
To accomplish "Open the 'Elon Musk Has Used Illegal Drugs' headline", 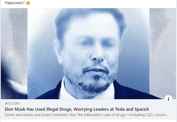I will coord(77,109).
